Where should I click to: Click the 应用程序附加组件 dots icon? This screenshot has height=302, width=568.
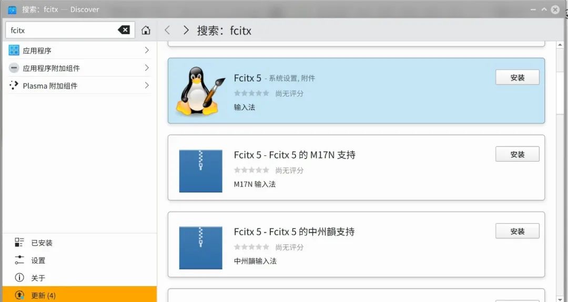coord(14,68)
